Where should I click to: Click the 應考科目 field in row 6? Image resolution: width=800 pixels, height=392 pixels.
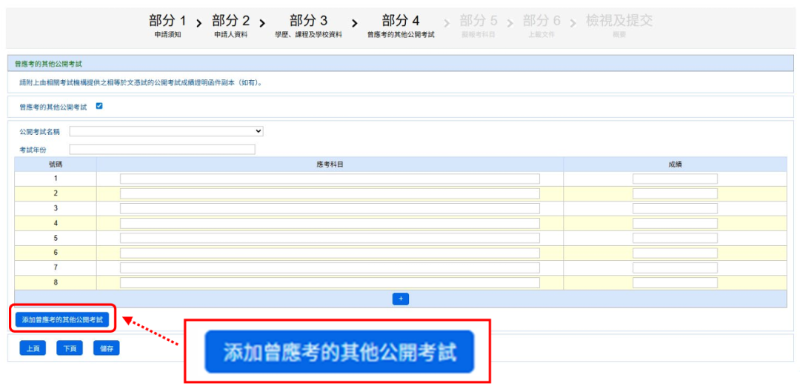330,253
